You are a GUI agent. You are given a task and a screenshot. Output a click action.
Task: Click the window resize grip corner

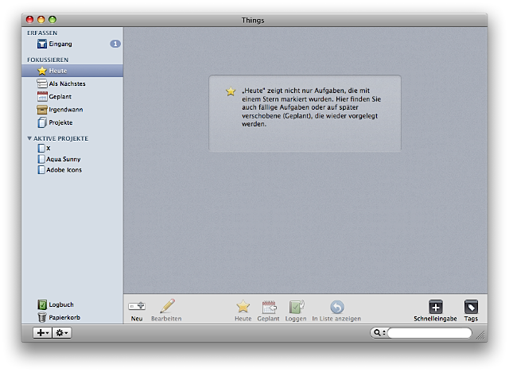coord(480,335)
